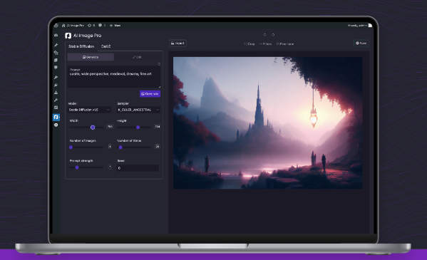This screenshot has height=260, width=427.
Task: Open the updates indicator in admin bar
Action: pos(91,26)
